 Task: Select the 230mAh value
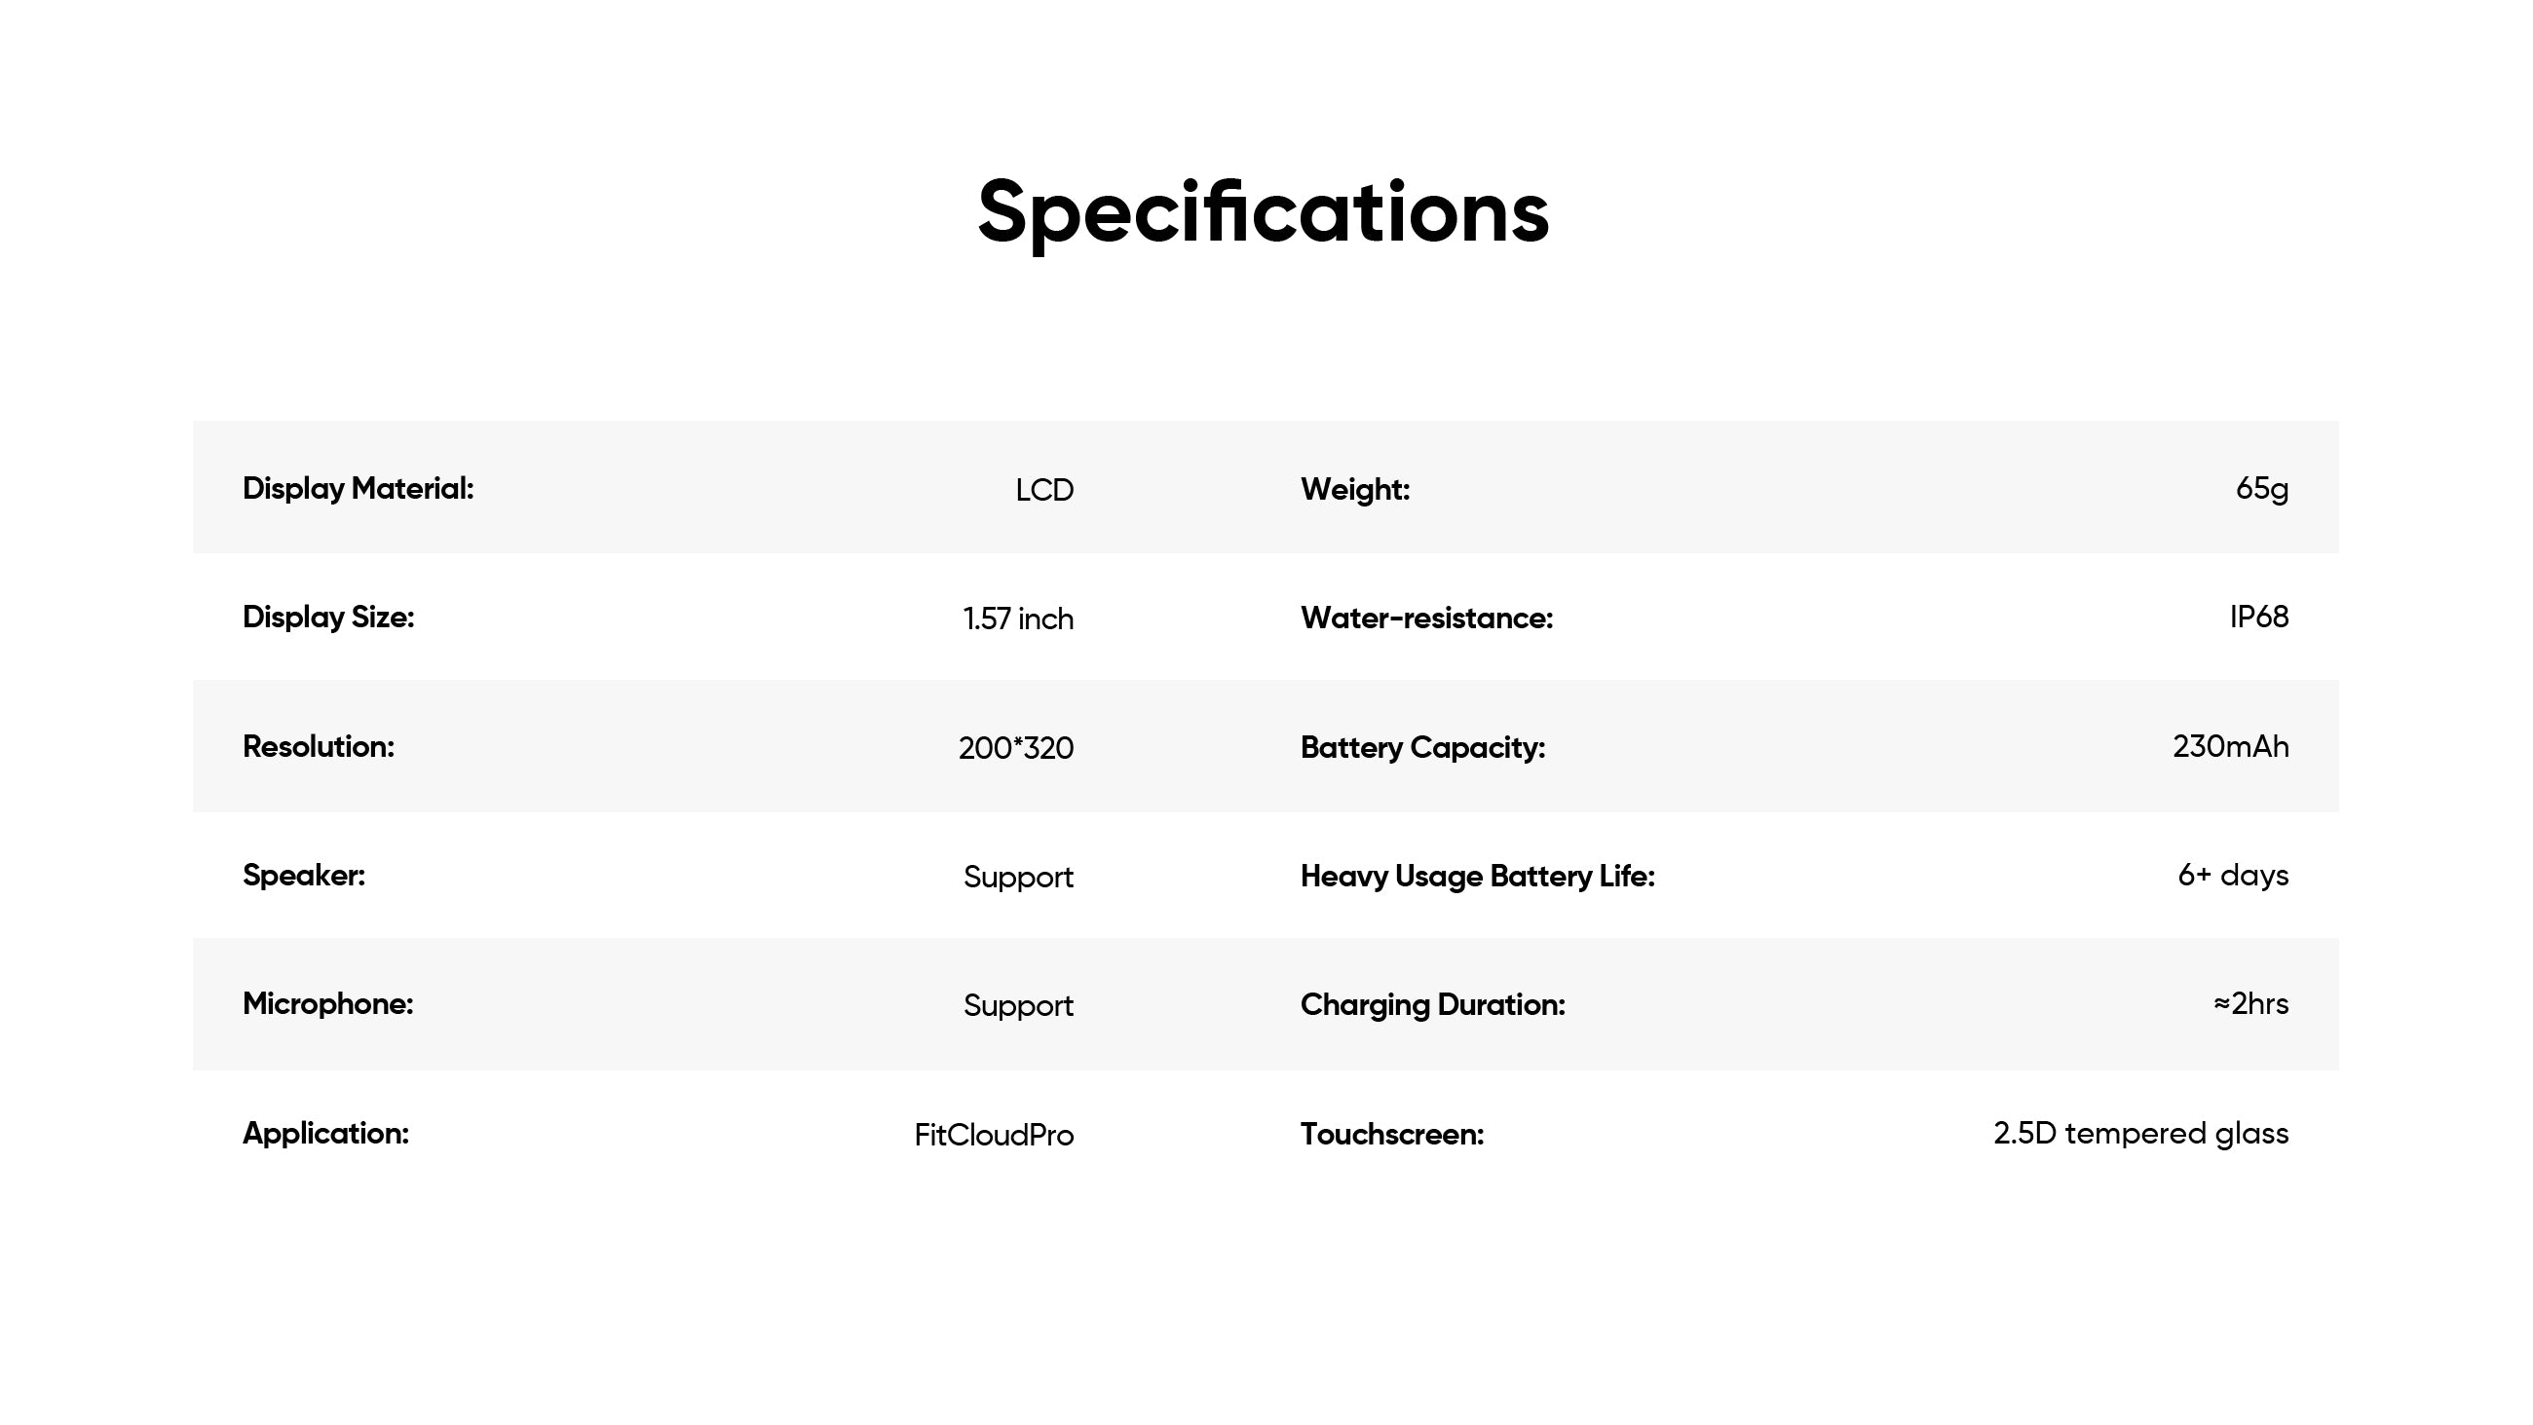pos(2230,747)
